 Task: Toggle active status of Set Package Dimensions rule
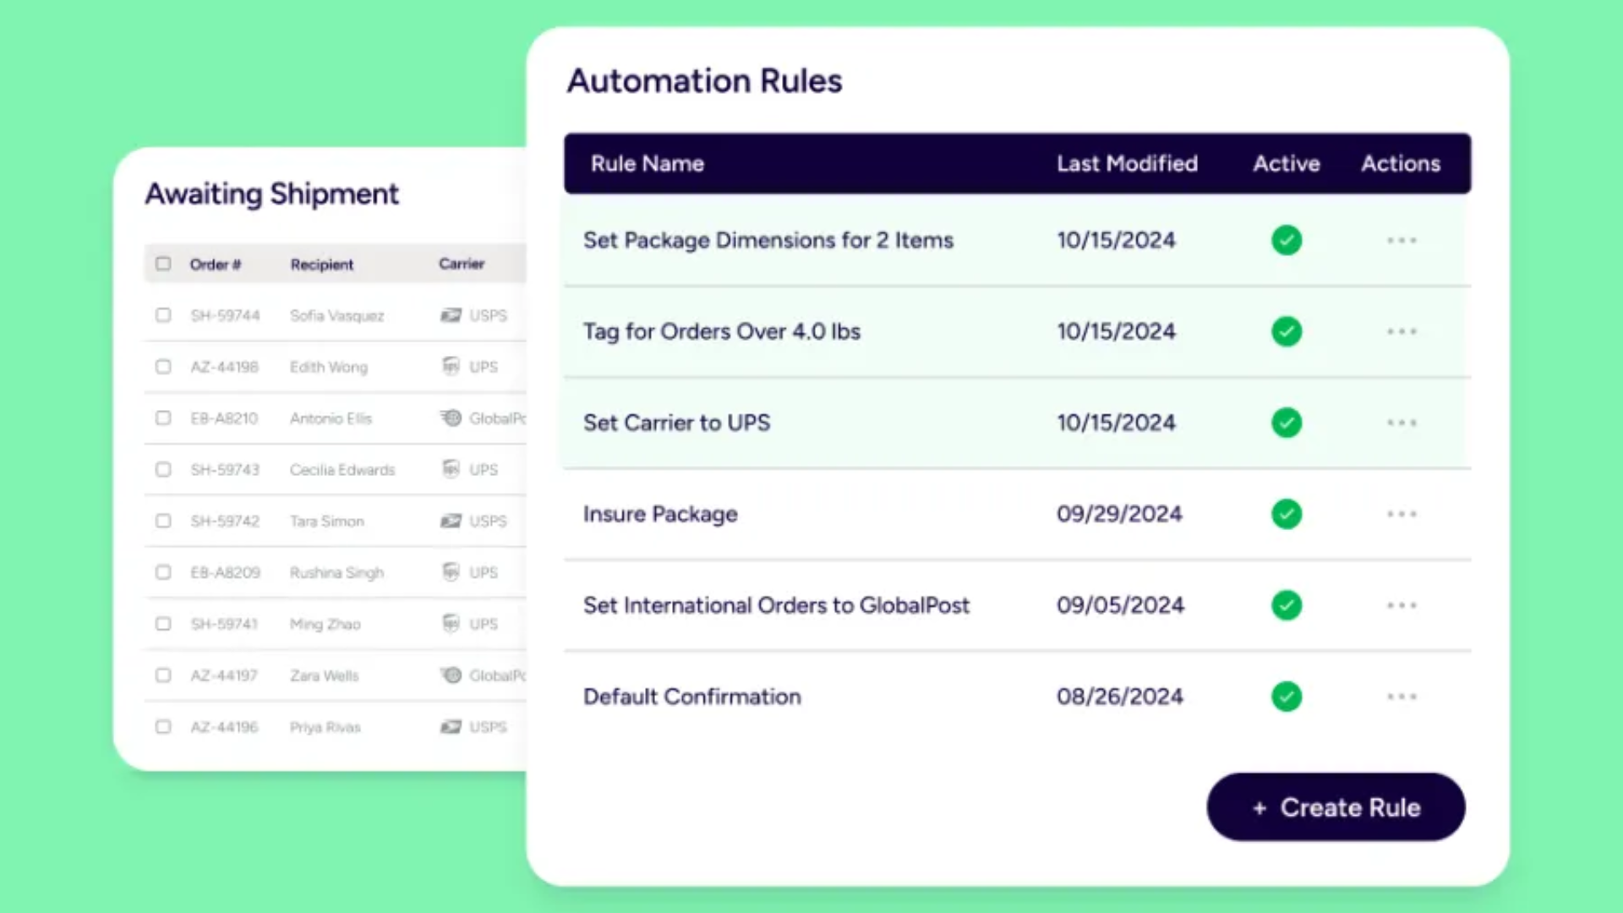coord(1287,240)
